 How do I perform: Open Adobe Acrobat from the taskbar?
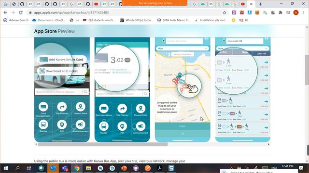coord(159,168)
